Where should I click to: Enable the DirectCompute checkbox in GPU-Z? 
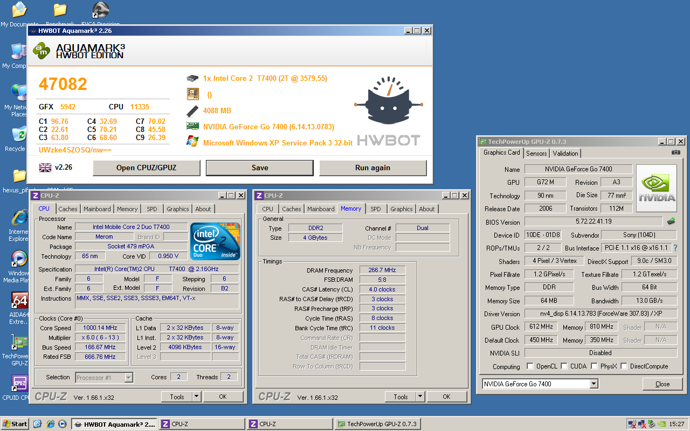pos(624,366)
